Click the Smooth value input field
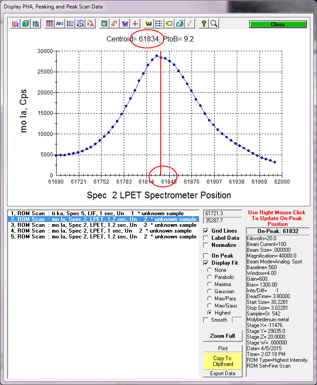This screenshot has height=385, width=317. (x=237, y=320)
